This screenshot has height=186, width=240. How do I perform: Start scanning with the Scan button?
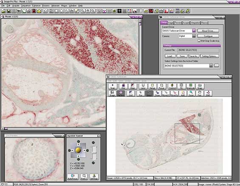[113, 87]
